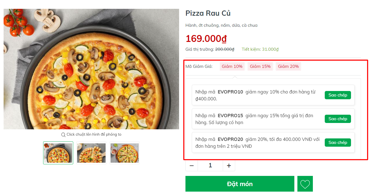This screenshot has width=385, height=193.
Task: Click the quantity input field showing 1
Action: pyautogui.click(x=210, y=165)
